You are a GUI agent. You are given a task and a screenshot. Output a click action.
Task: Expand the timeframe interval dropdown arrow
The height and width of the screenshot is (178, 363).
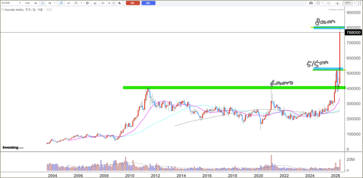(x=55, y=3)
